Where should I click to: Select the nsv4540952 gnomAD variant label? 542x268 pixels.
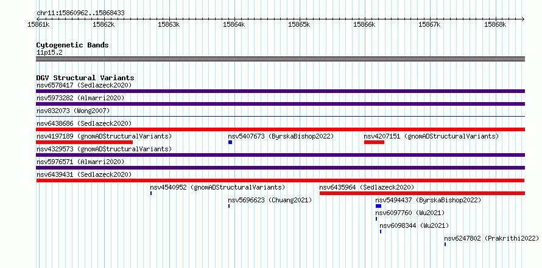coord(217,187)
